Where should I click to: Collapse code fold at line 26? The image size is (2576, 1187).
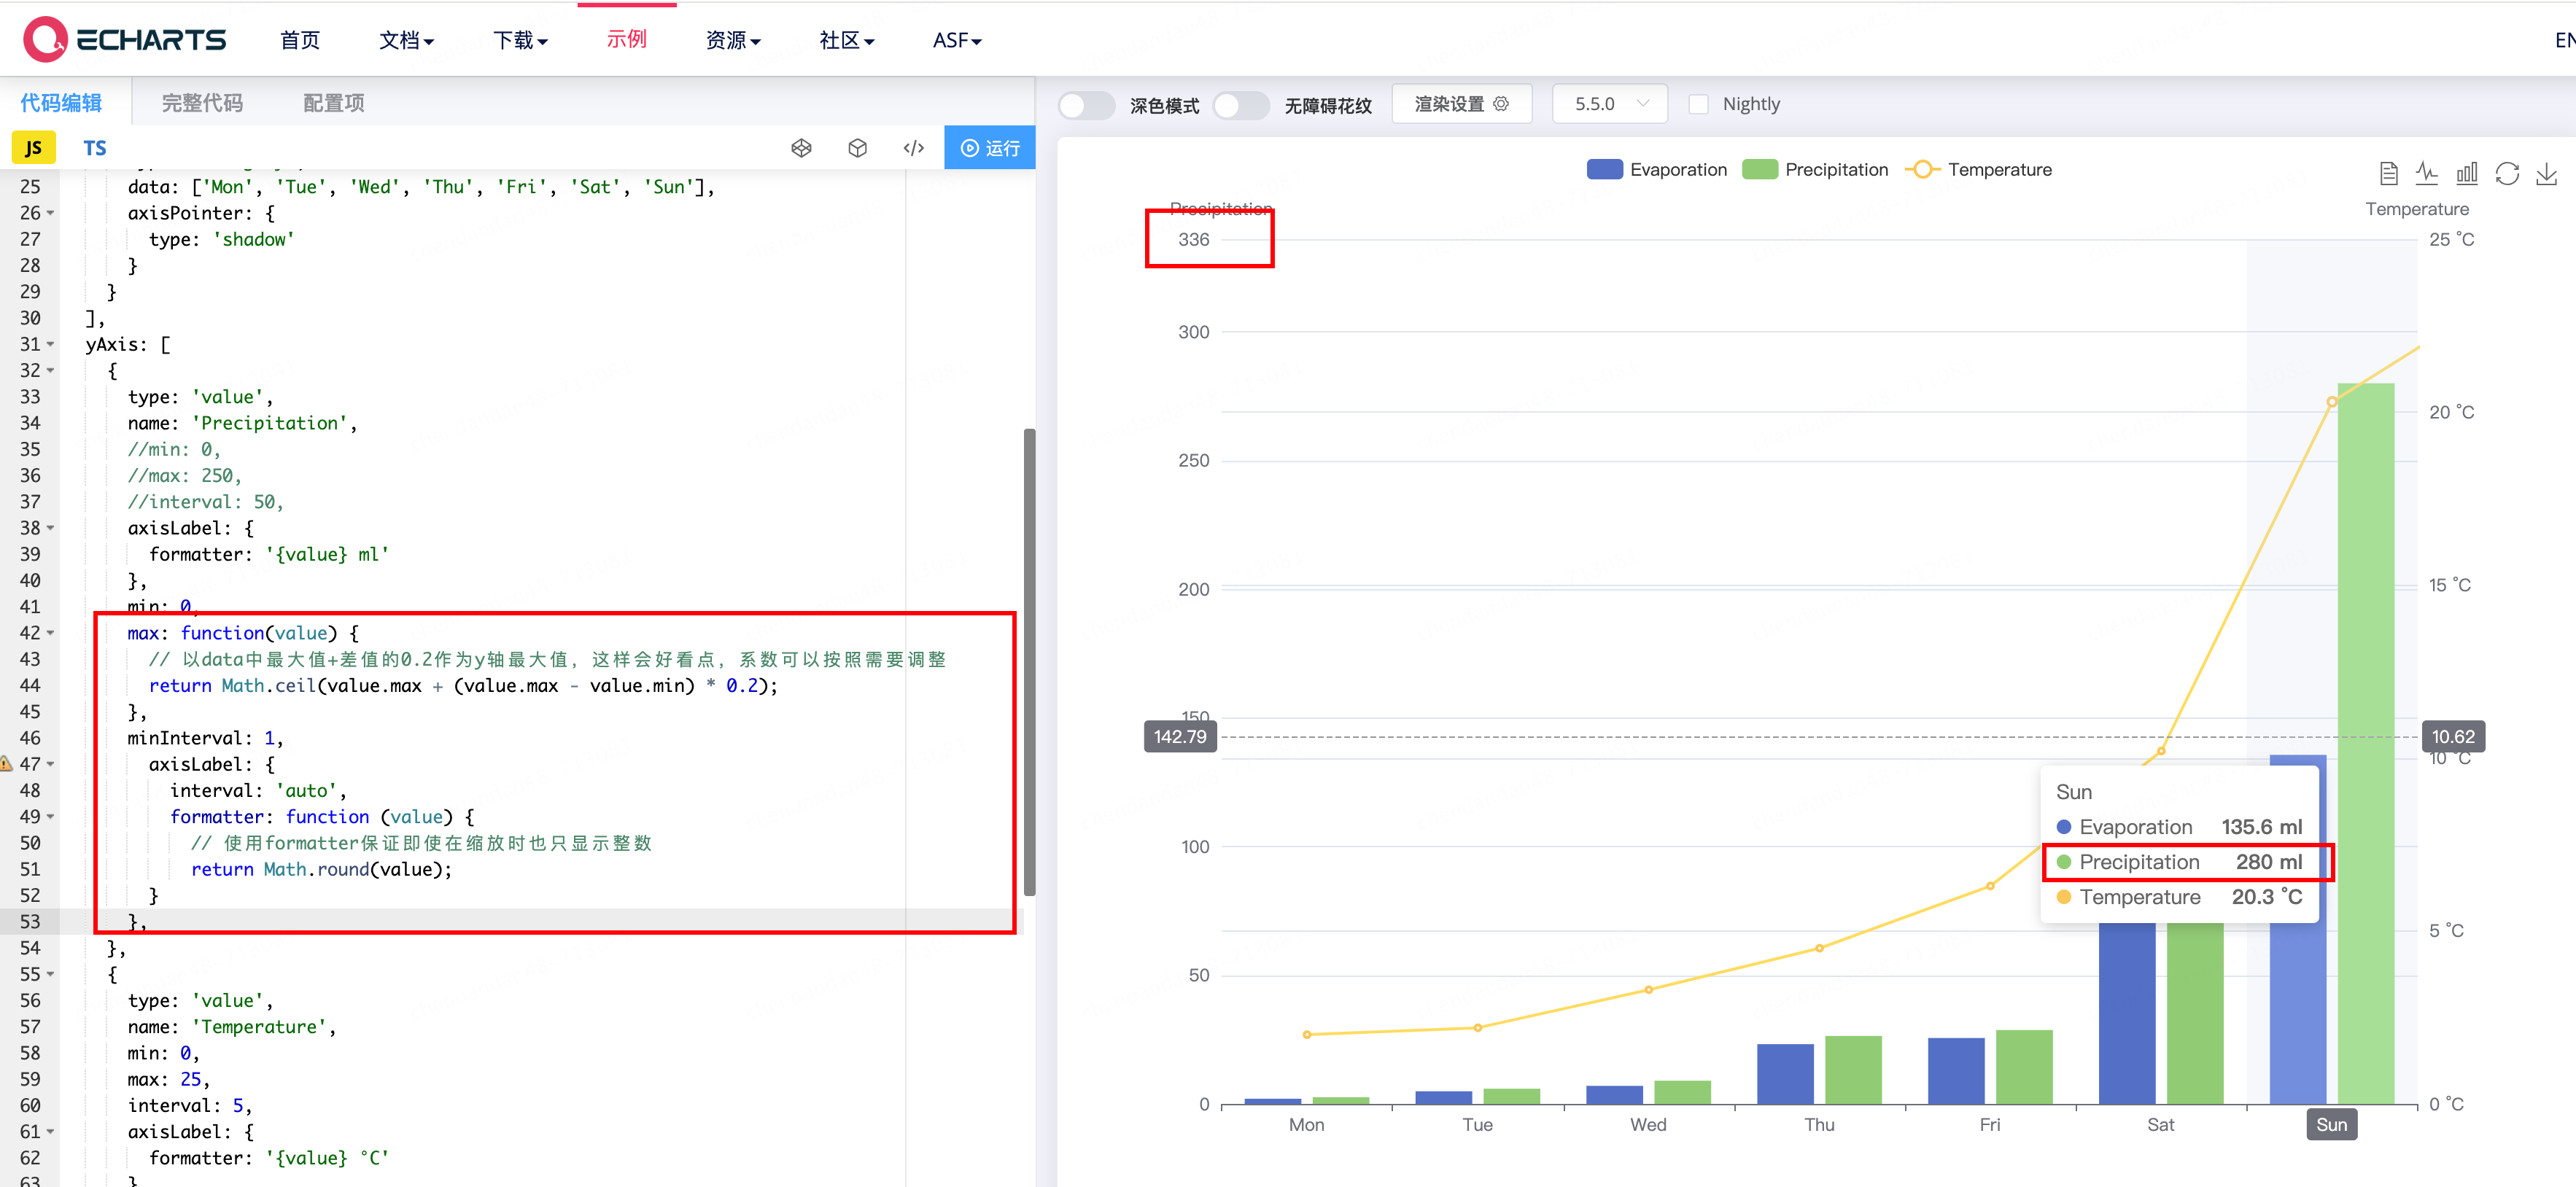coord(51,213)
